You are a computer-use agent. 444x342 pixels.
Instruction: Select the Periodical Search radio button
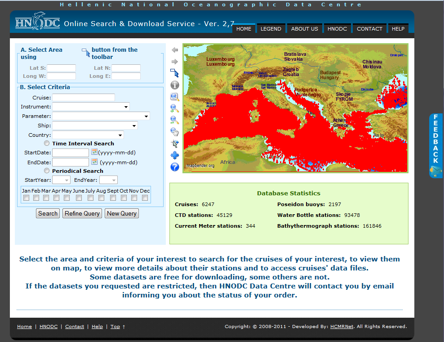click(47, 171)
